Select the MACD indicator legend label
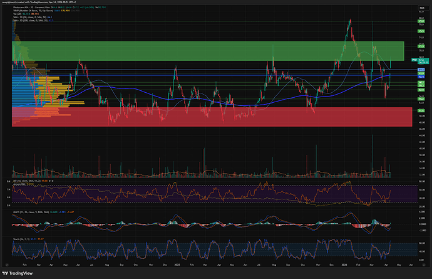432x279 pixels. coord(25,211)
